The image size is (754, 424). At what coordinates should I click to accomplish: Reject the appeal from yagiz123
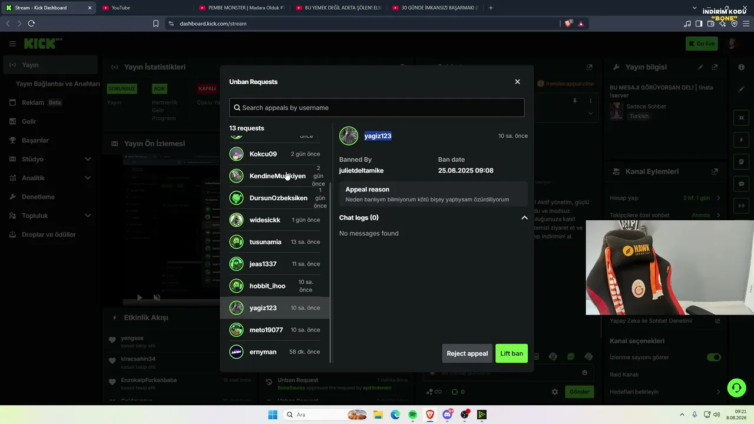467,353
